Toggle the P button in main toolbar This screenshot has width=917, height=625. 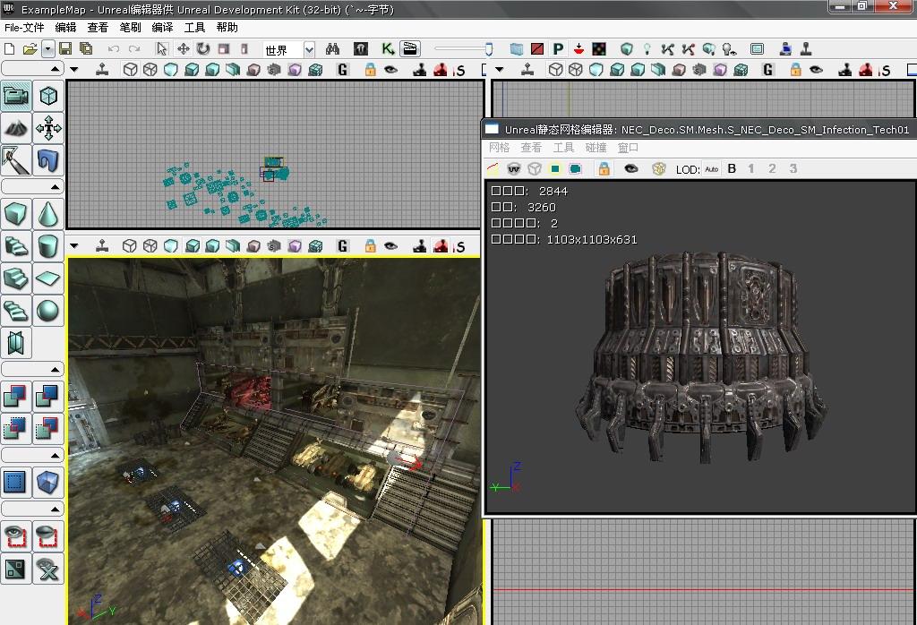pyautogui.click(x=559, y=49)
